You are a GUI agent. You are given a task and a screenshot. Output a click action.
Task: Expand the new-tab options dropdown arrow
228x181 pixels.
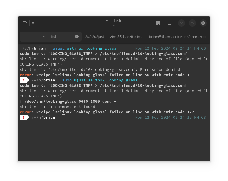click(x=33, y=23)
